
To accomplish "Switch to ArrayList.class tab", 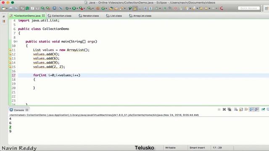I will click(x=140, y=16).
